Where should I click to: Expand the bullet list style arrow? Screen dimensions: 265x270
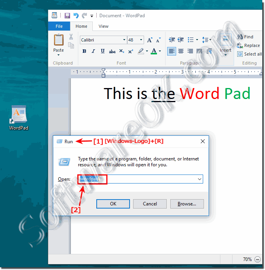[x=197, y=40]
